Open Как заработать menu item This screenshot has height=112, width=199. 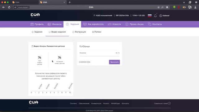click(x=93, y=24)
